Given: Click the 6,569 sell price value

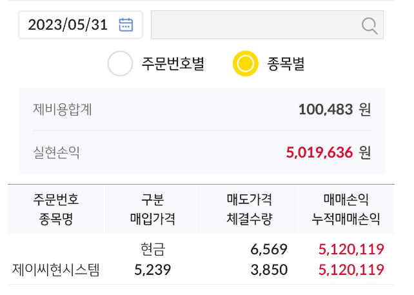Looking at the screenshot, I should point(269,249).
